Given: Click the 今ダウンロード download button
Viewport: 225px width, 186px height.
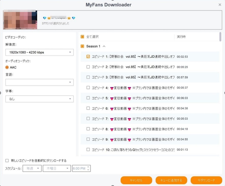Looking at the screenshot, I should click(x=206, y=180).
